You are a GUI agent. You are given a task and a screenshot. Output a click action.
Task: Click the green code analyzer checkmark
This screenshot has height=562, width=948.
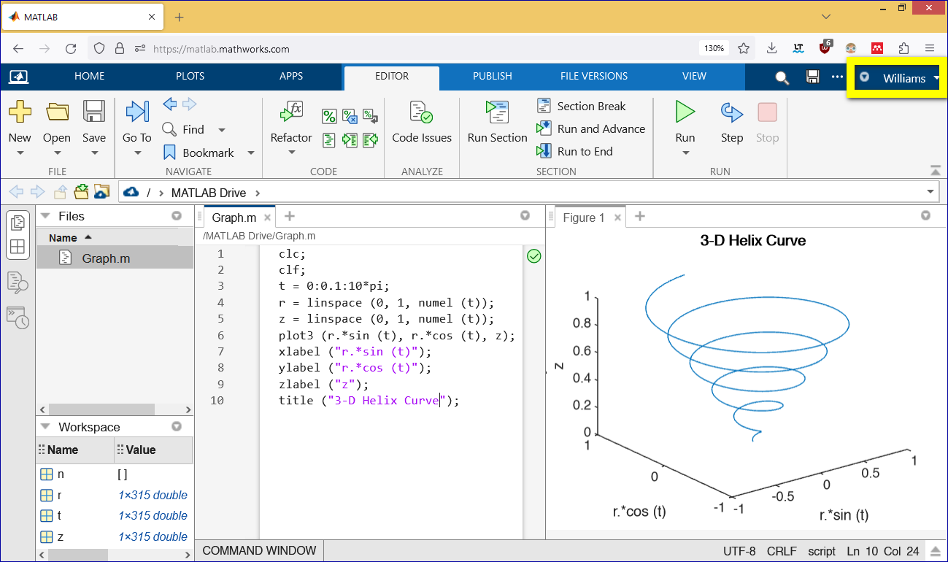coord(533,255)
